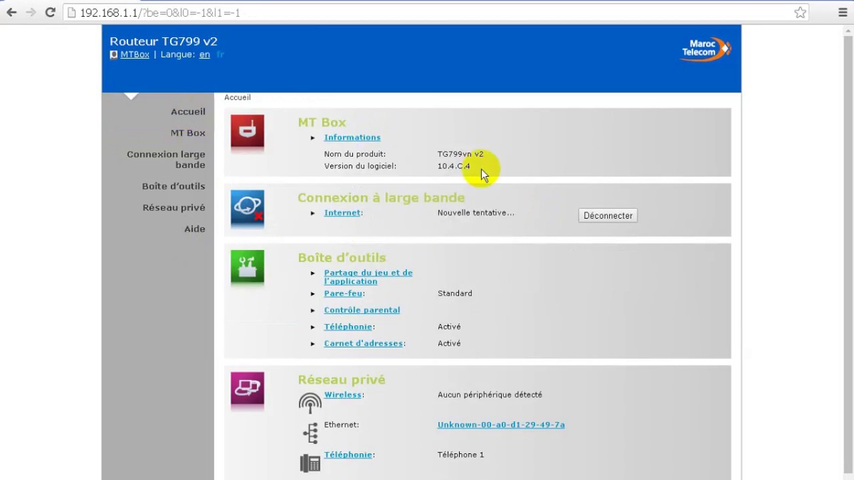Open Connexion large bande sidebar item

click(x=166, y=159)
